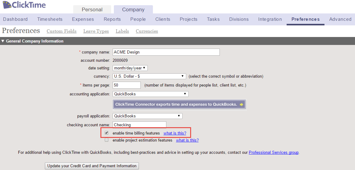355x170 pixels.
Task: Open the date setting dropdown
Action: [130, 68]
